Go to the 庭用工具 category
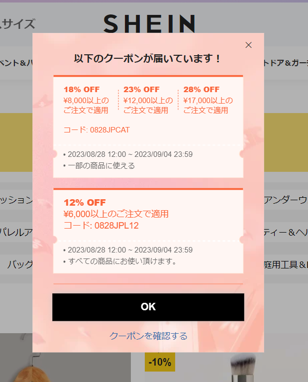The width and height of the screenshot is (308, 382). [x=286, y=264]
